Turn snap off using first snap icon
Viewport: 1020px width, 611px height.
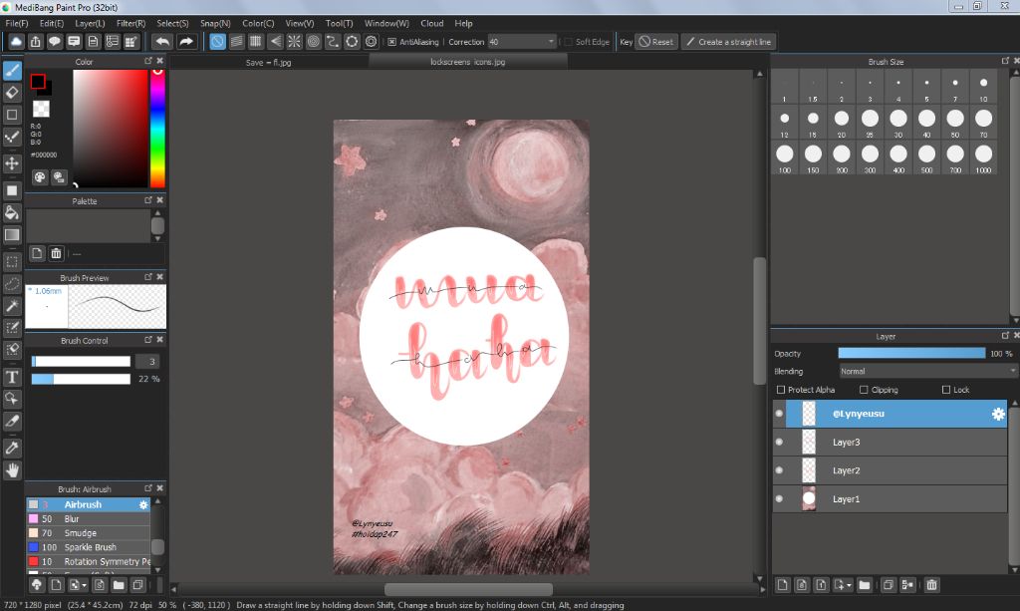pyautogui.click(x=217, y=42)
